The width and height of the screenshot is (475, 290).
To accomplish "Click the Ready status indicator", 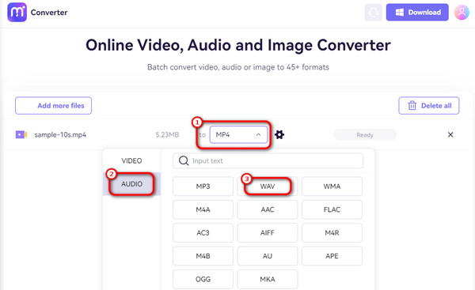I will (x=365, y=135).
